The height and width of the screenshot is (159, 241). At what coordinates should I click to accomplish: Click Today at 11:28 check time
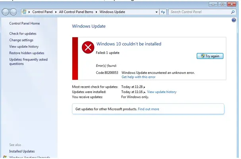[x=133, y=87]
